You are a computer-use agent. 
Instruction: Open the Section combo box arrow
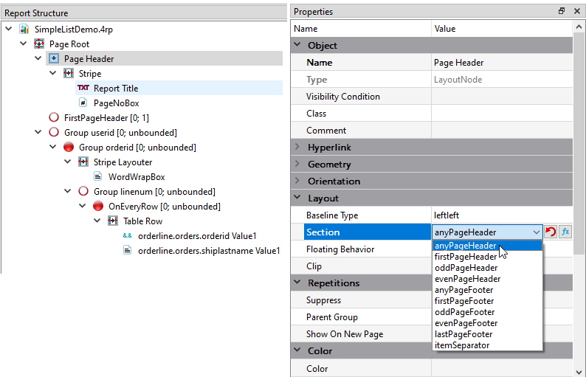(537, 232)
